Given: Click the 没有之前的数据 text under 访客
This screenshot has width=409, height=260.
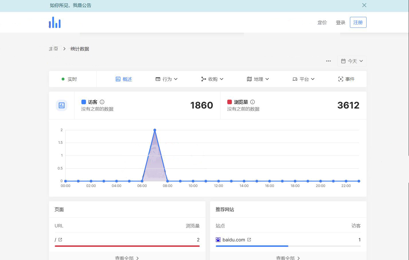Looking at the screenshot, I should pos(97,109).
